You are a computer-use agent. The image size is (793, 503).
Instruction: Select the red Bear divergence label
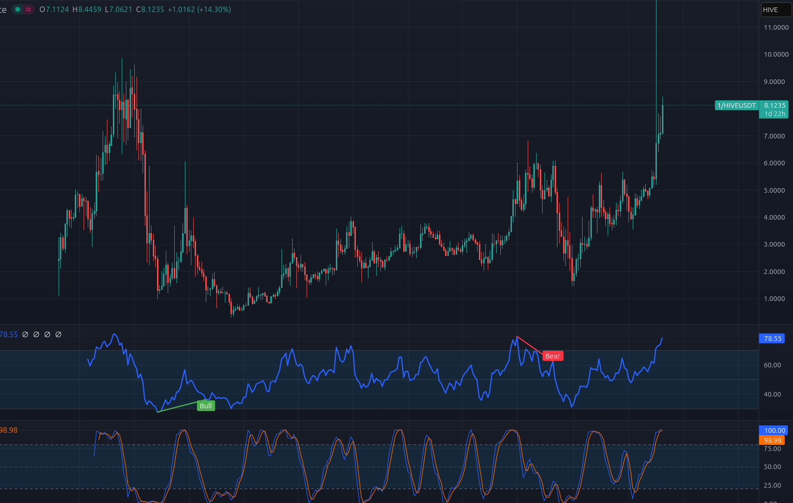553,356
